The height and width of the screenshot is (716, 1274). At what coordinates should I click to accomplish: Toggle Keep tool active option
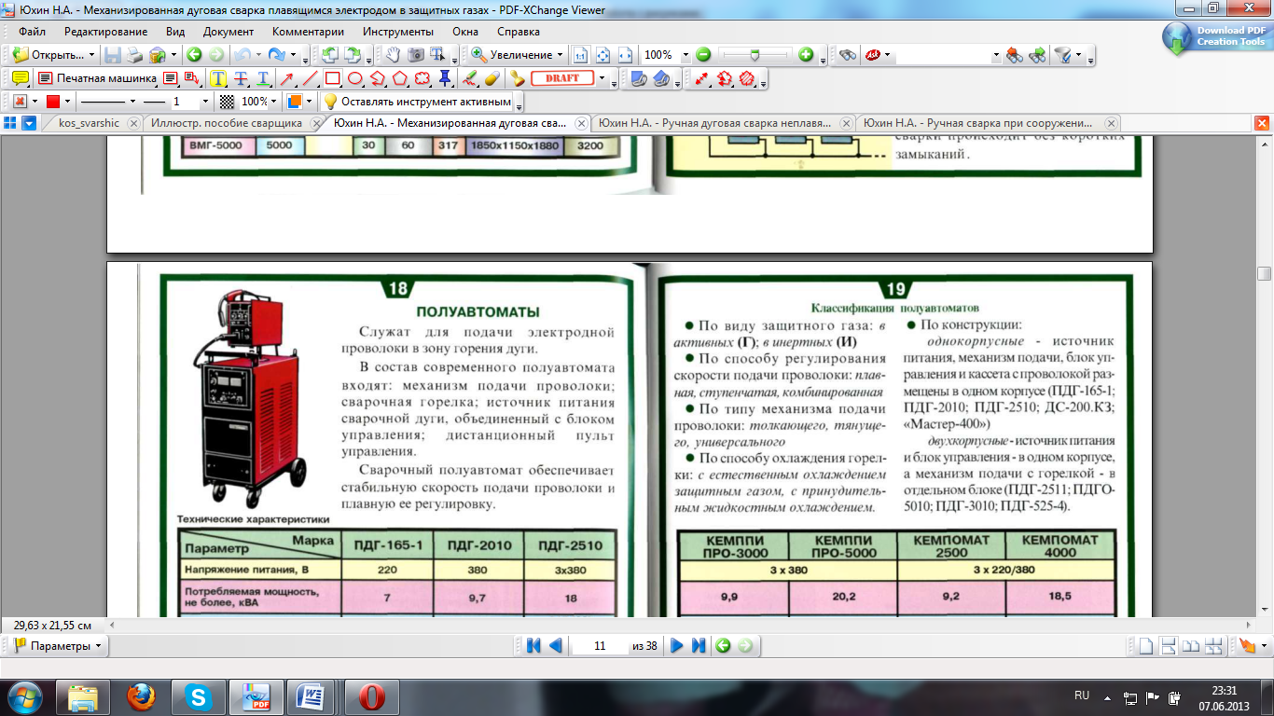[417, 102]
